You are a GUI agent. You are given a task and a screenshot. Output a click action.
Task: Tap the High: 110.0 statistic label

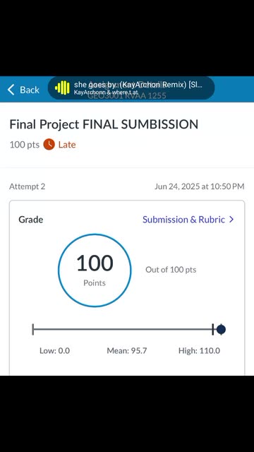point(199,350)
